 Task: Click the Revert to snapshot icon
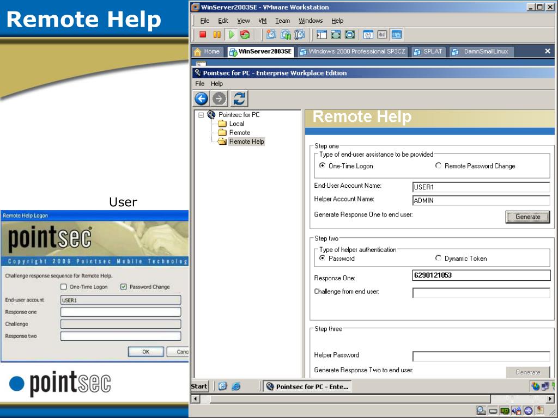click(286, 34)
